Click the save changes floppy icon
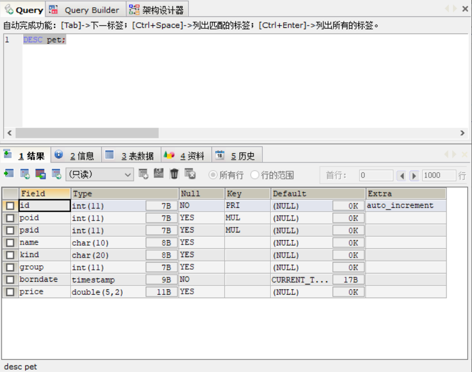This screenshot has width=472, height=372. pos(159,173)
